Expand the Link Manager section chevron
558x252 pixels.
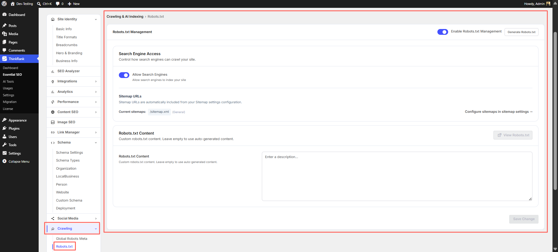pyautogui.click(x=96, y=133)
